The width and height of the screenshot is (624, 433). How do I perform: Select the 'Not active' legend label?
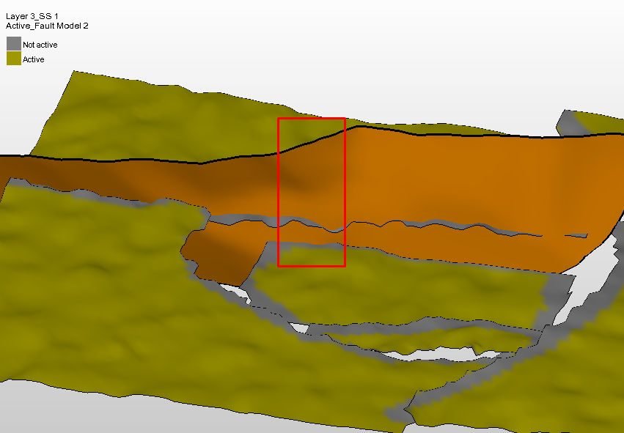tap(40, 45)
